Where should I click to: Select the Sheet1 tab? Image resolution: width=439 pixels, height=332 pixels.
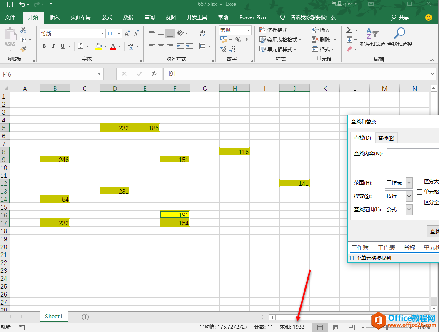point(54,316)
